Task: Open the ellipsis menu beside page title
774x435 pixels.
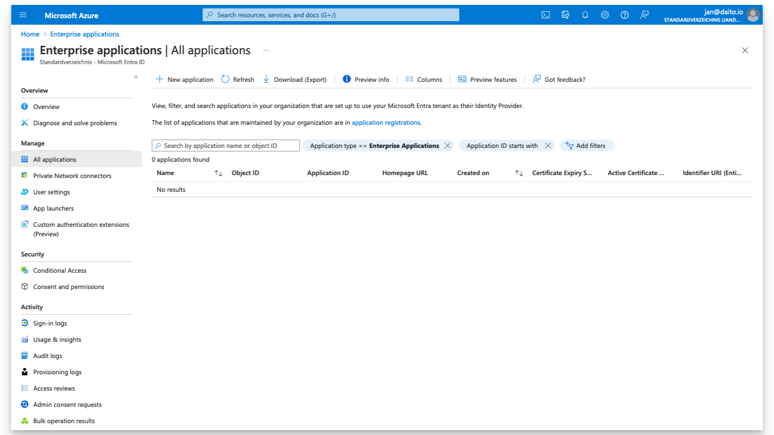Action: pos(266,50)
